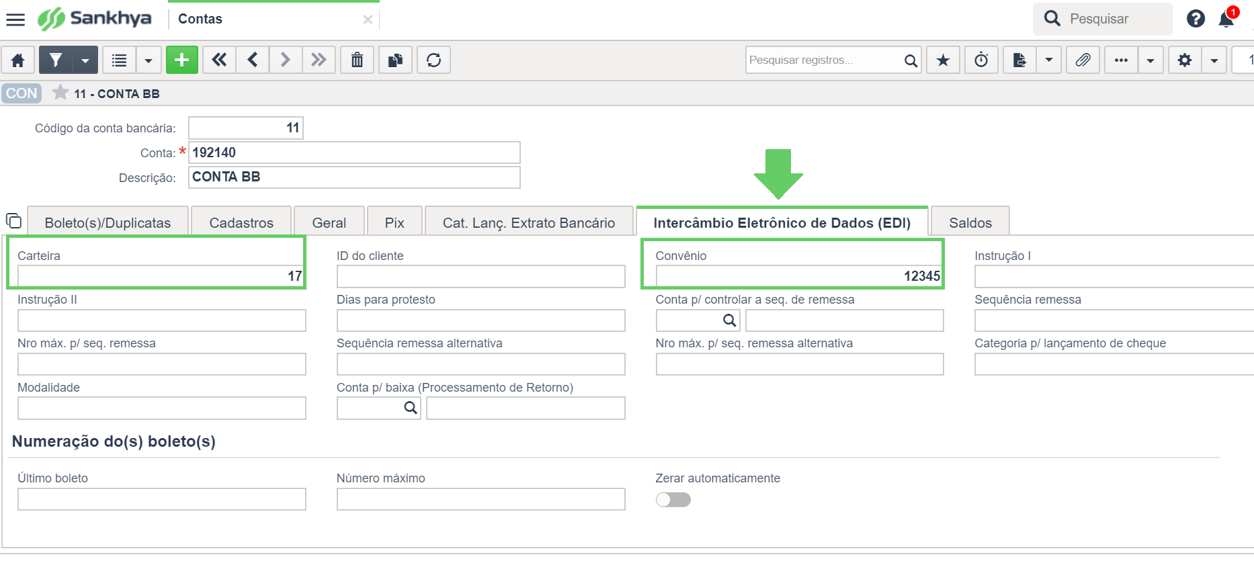Click the CON badge
Viewport: 1254px width, 565px height.
pos(22,93)
